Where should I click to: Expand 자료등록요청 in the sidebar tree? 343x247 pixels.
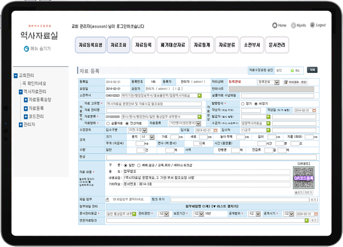pos(26,100)
